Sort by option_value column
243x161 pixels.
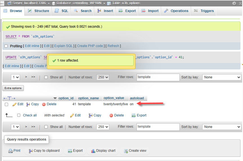pos(114,98)
